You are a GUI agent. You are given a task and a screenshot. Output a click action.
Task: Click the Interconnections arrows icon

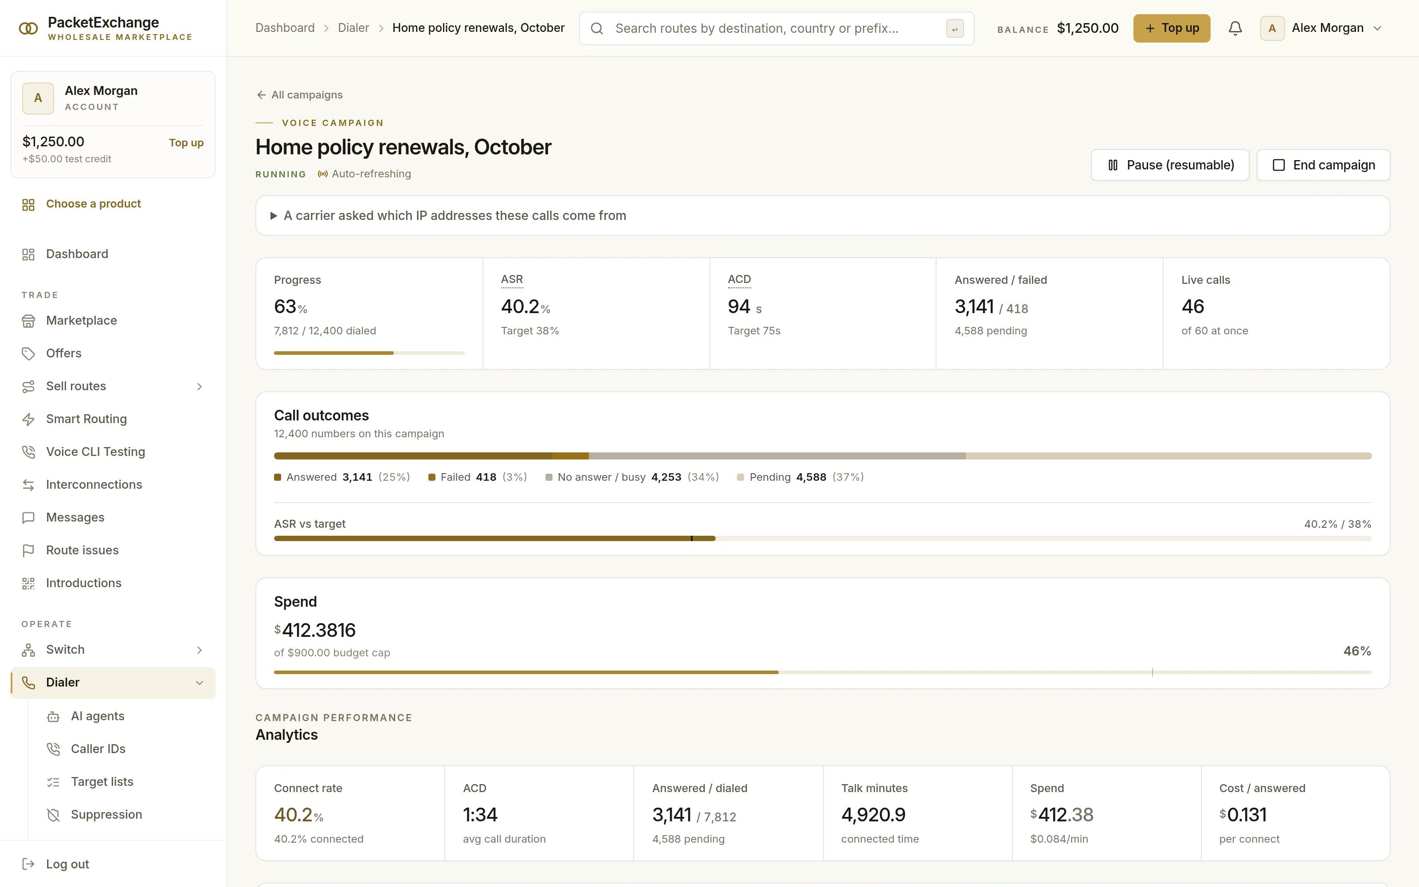tap(28, 485)
